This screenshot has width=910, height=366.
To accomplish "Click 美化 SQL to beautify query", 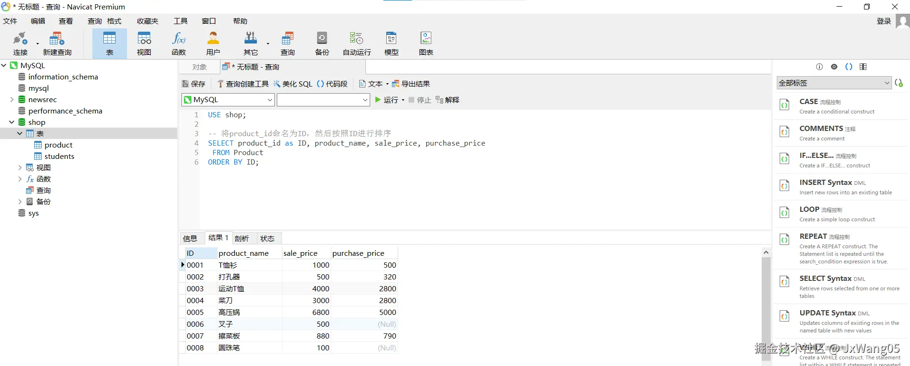I will (x=293, y=84).
